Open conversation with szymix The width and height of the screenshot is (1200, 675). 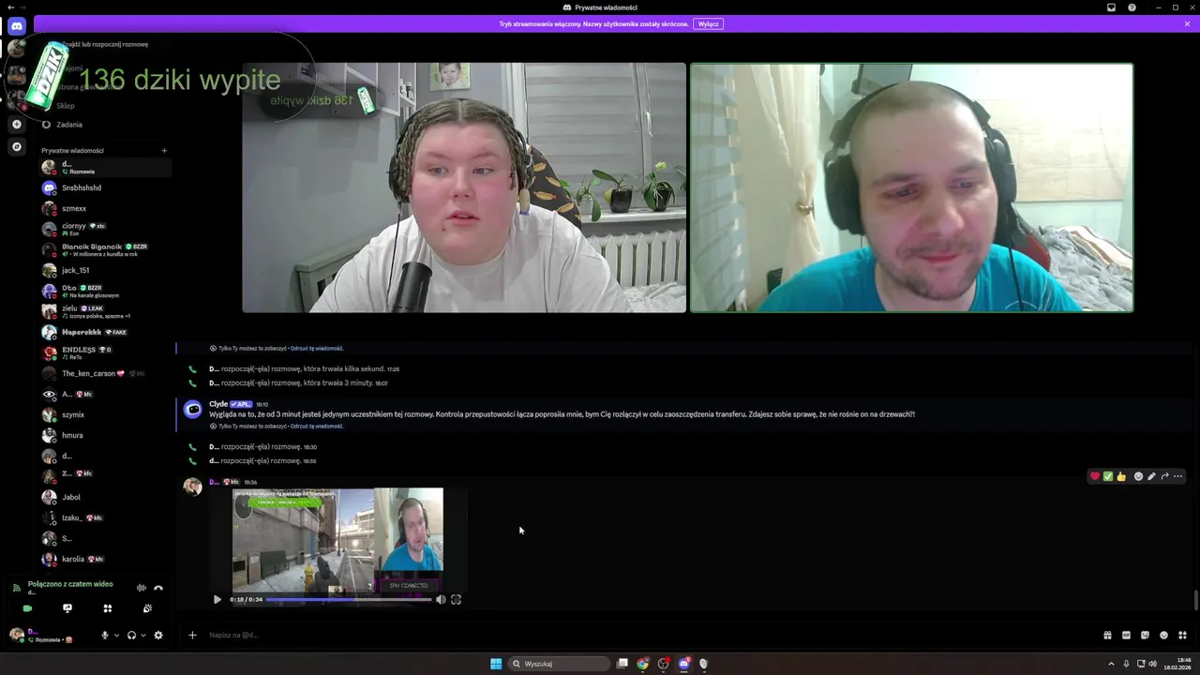tap(104, 414)
